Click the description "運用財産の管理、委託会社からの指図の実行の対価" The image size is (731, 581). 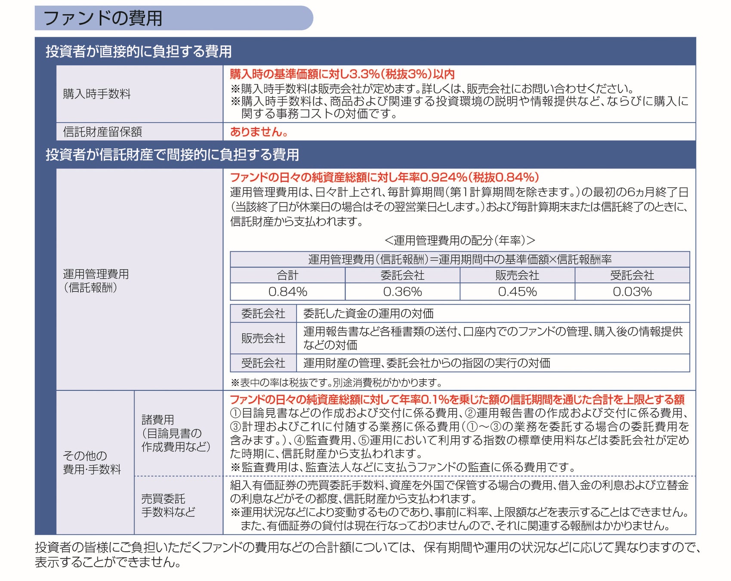[x=427, y=363]
